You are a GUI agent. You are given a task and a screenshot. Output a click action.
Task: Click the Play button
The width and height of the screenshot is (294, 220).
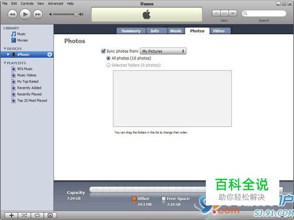(x=25, y=14)
